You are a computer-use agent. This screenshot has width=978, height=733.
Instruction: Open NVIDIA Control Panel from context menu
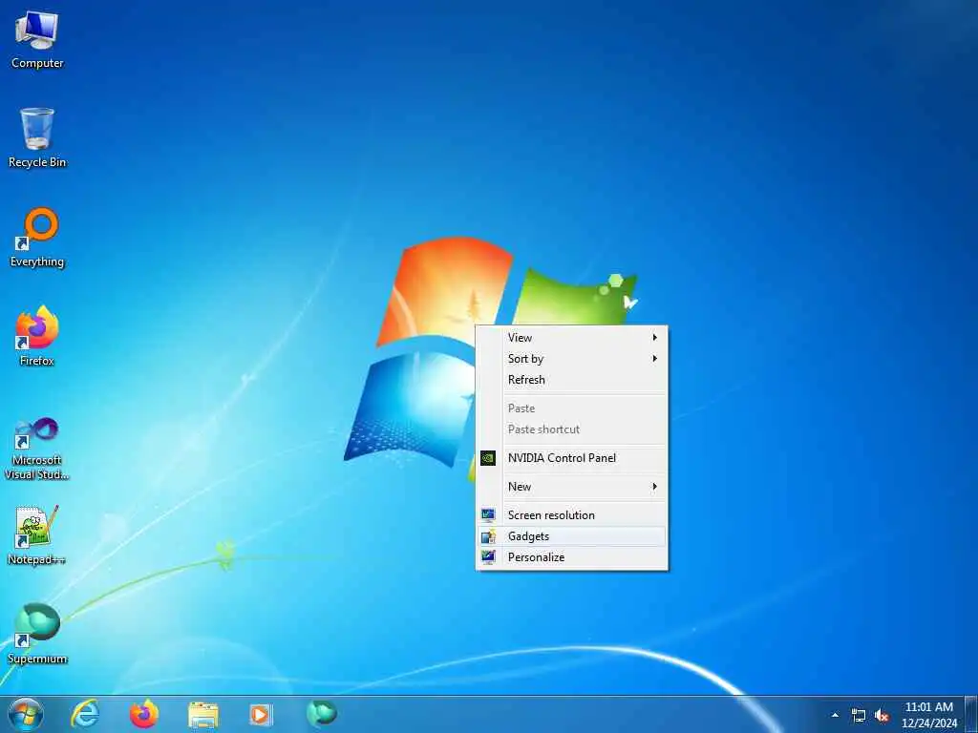572,458
